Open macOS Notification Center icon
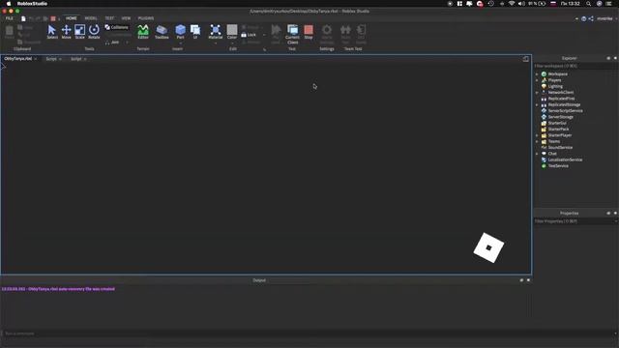The height and width of the screenshot is (348, 619). coord(608,4)
